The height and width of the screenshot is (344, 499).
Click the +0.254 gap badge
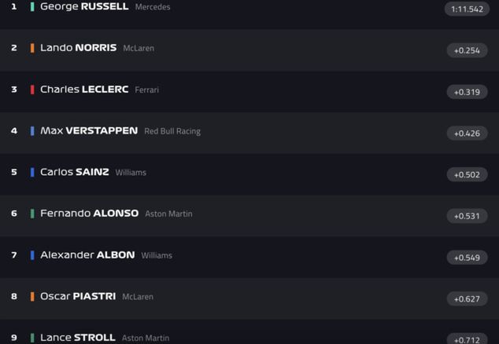click(x=467, y=50)
